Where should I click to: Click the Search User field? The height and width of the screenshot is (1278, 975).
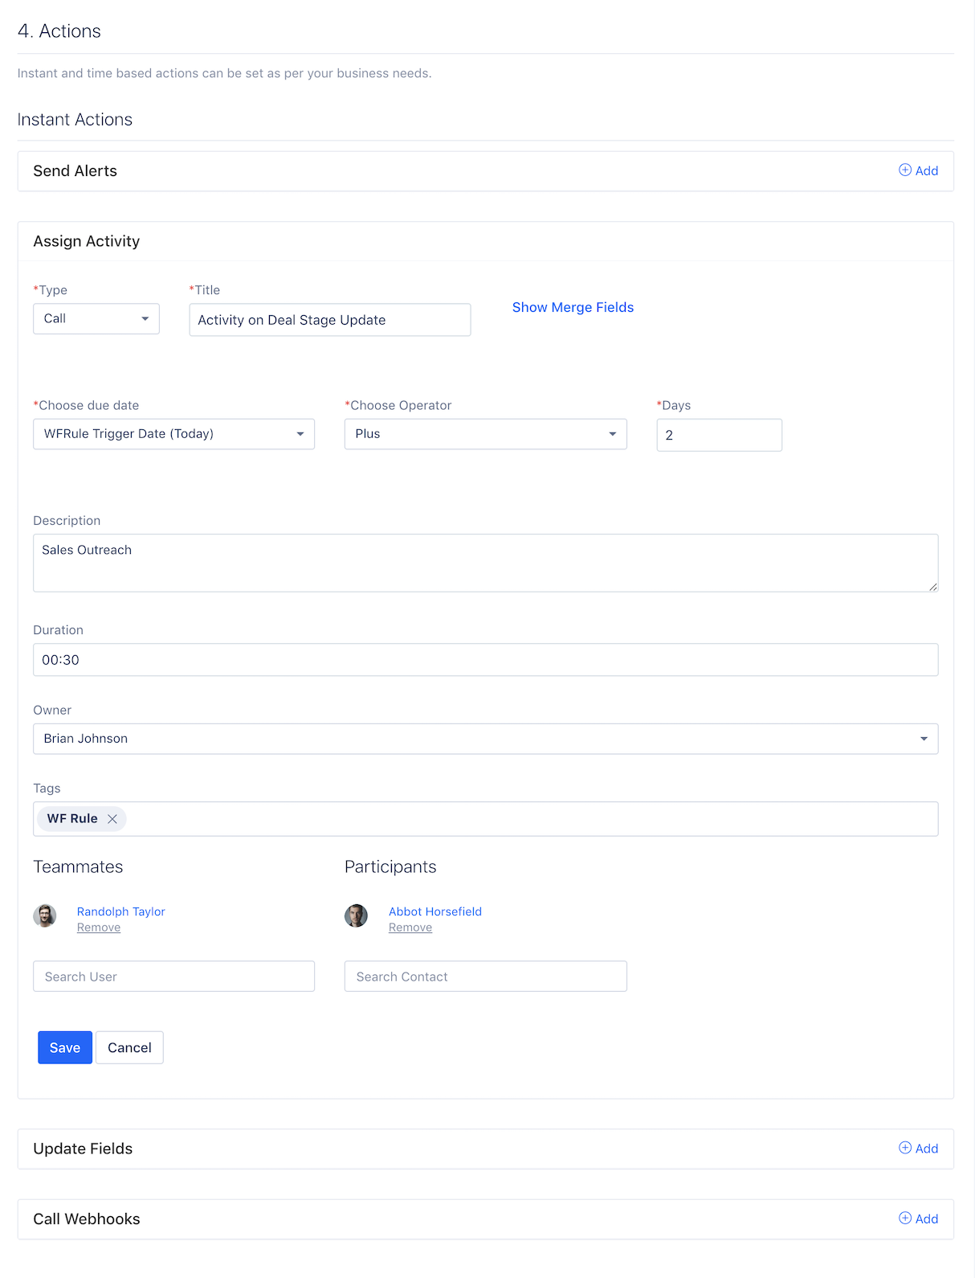(173, 977)
